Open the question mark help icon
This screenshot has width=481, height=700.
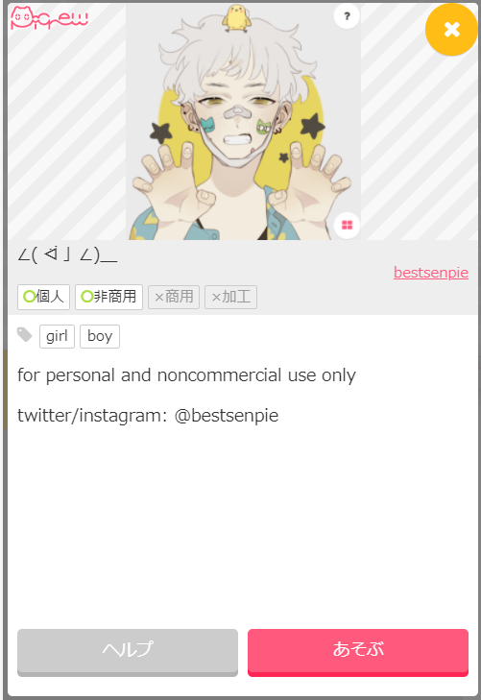pyautogui.click(x=347, y=16)
